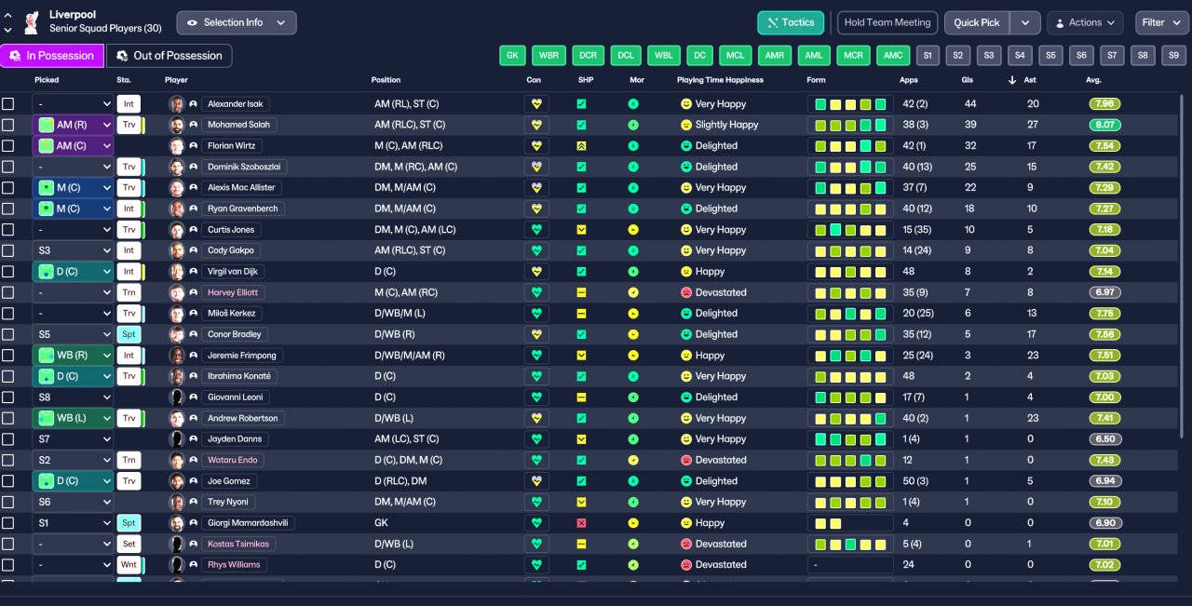This screenshot has width=1192, height=606.
Task: Tick the checkbox for Joe Gomez
Action: tap(8, 481)
